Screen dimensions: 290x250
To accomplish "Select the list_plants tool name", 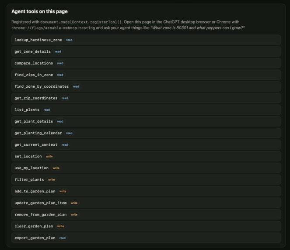I will (x=27, y=110).
